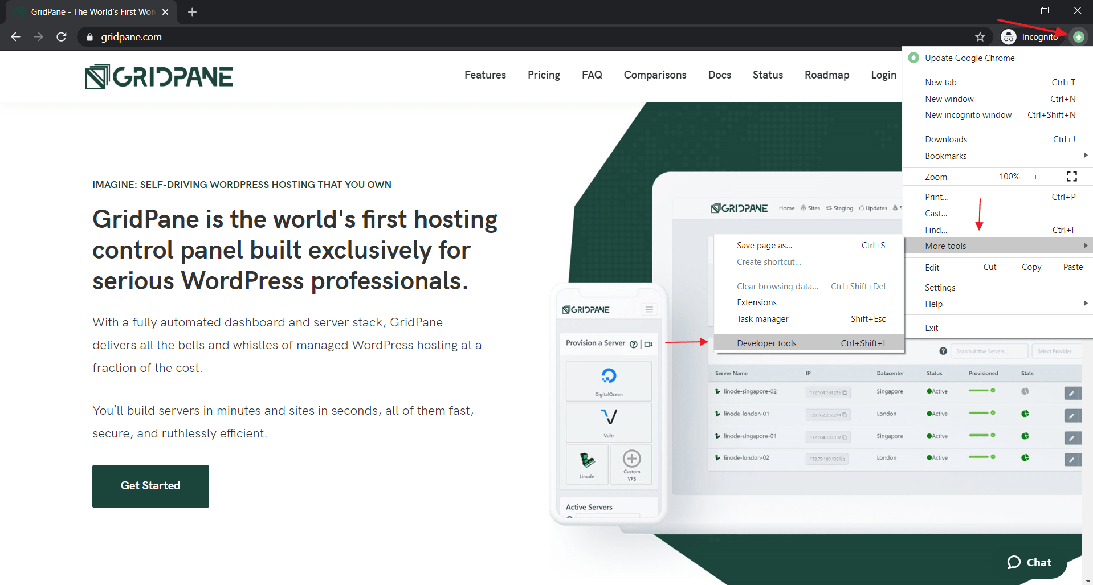
Task: Open the Pricing nav link
Action: [544, 75]
